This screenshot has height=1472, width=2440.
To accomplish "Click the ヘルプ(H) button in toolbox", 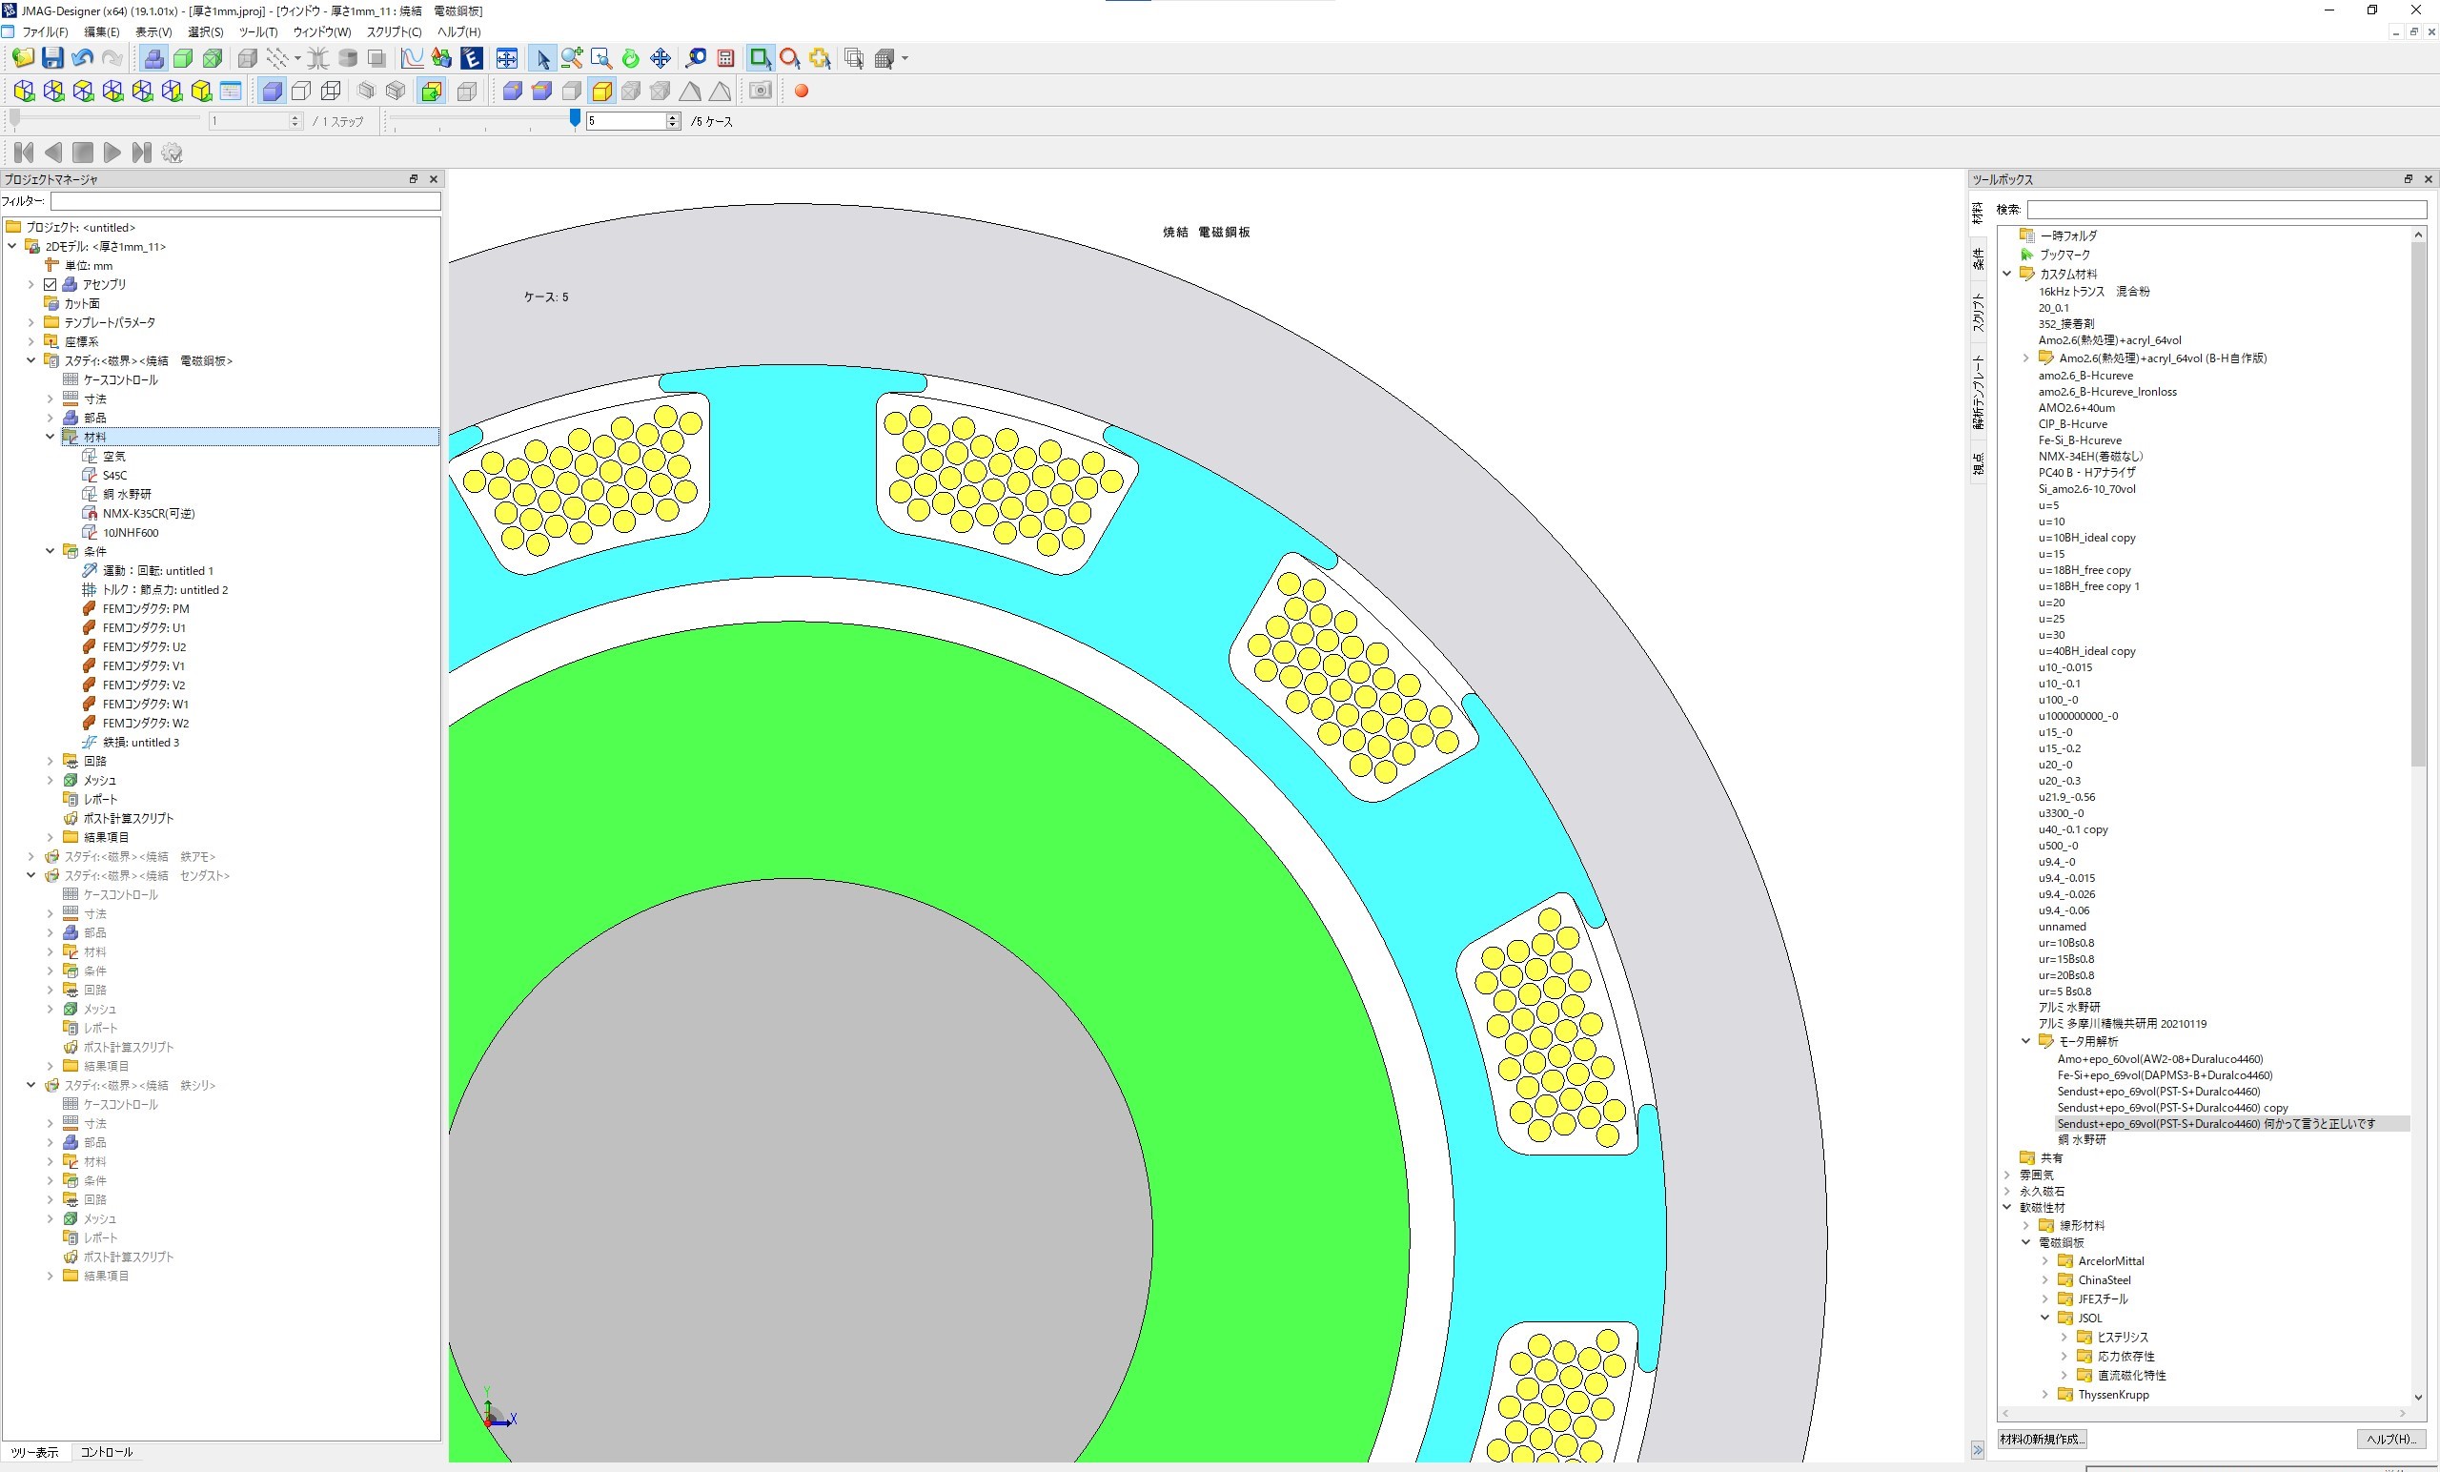I will tap(2390, 1440).
